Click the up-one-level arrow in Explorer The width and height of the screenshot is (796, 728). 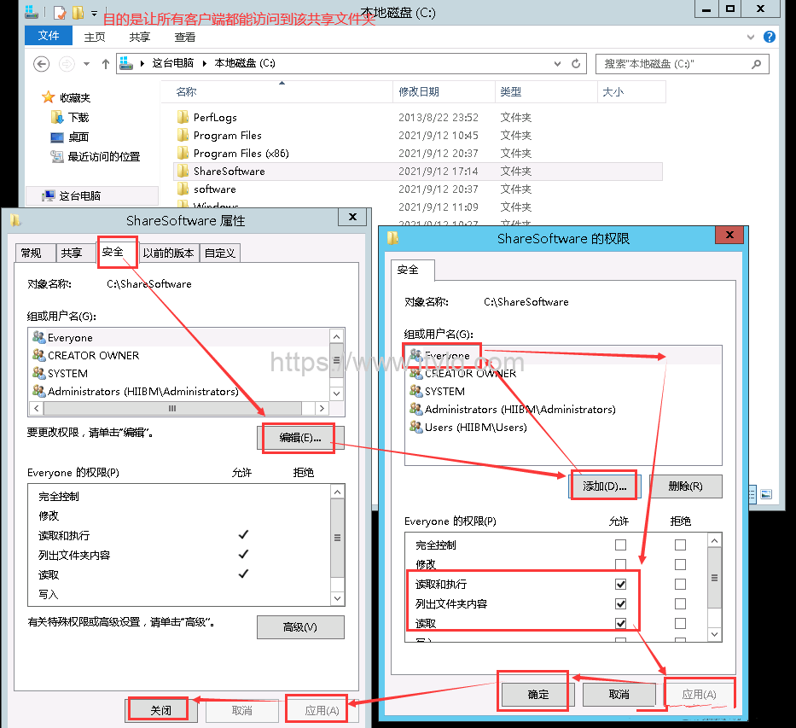pos(106,64)
